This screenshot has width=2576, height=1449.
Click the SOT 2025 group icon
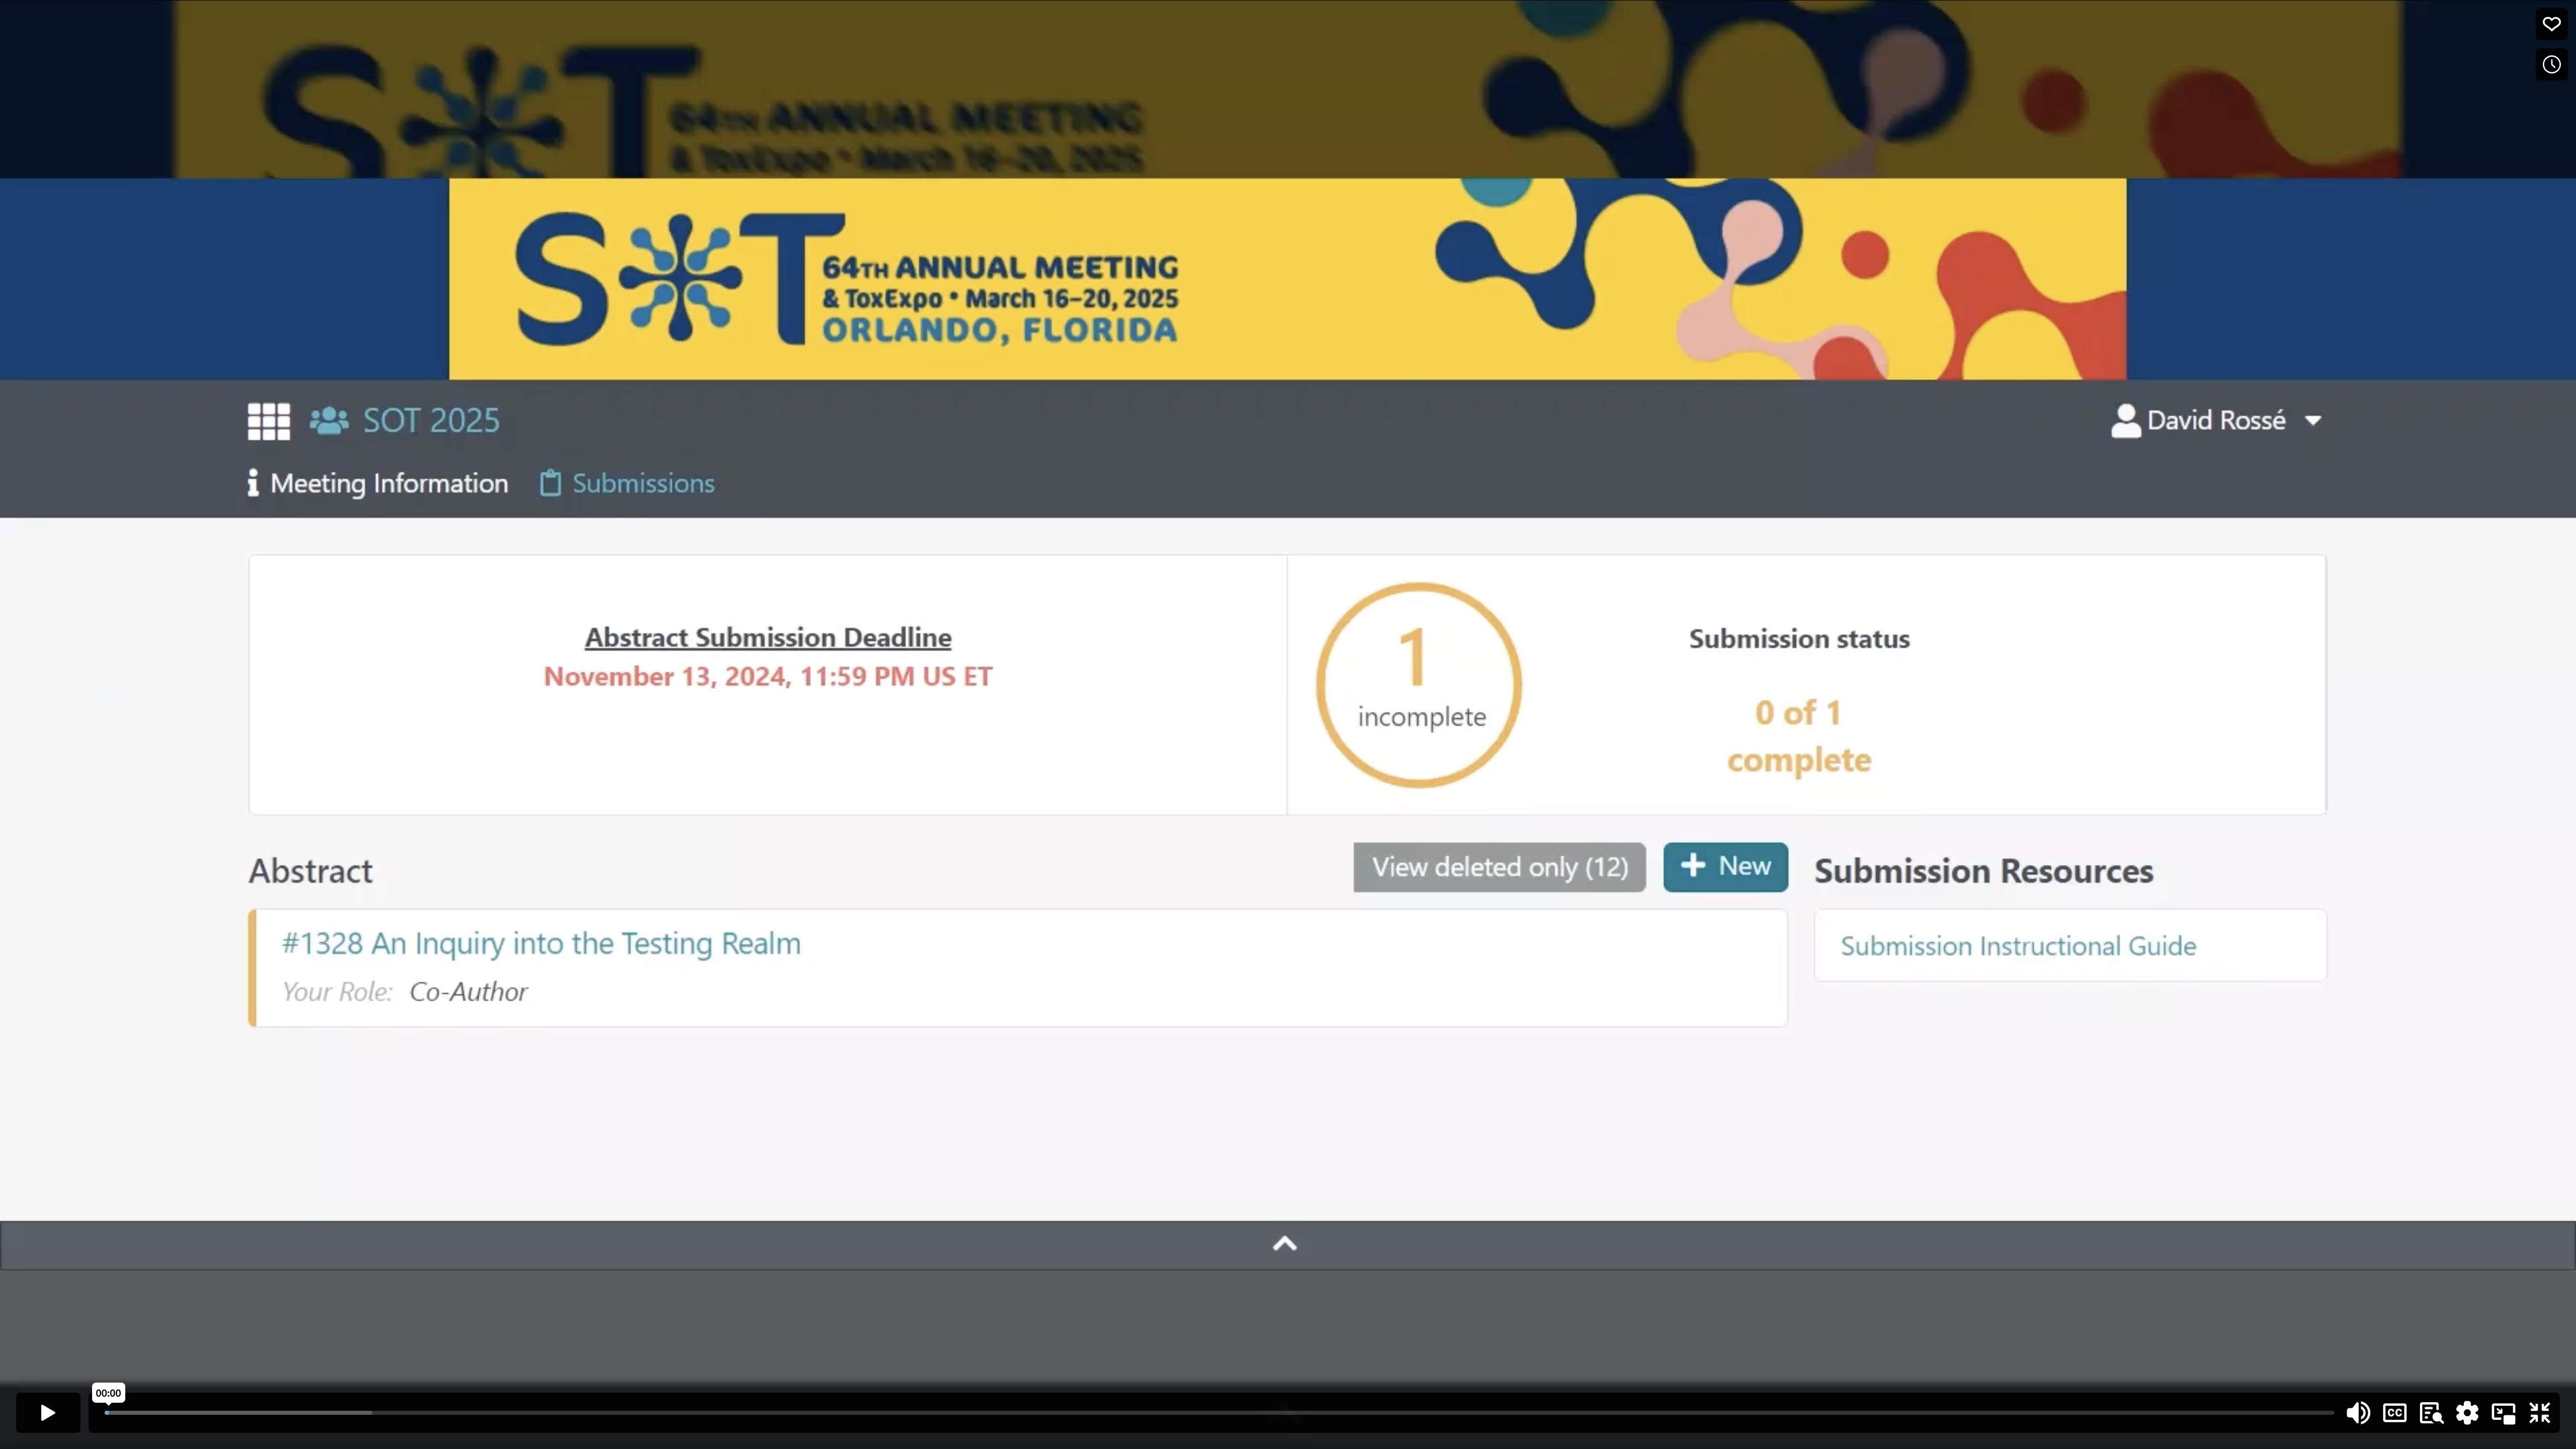pyautogui.click(x=329, y=421)
